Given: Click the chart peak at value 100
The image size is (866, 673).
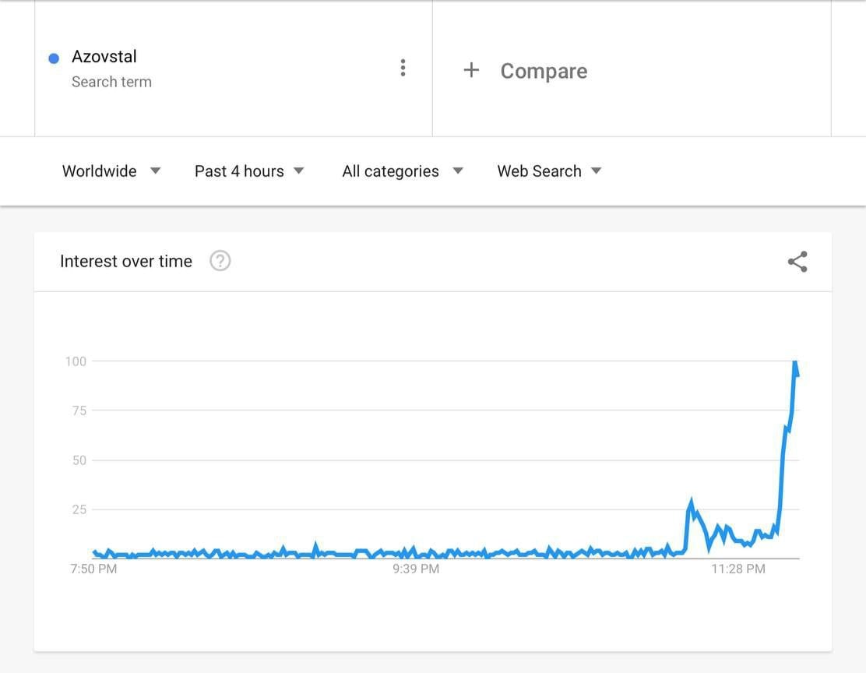Looking at the screenshot, I should (794, 362).
